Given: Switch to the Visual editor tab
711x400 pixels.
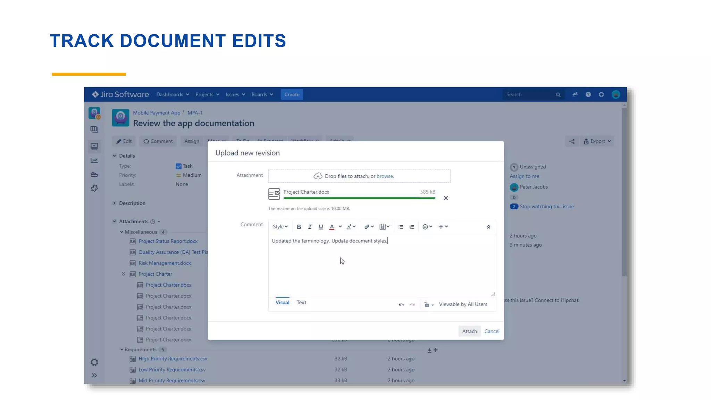Looking at the screenshot, I should (x=282, y=302).
